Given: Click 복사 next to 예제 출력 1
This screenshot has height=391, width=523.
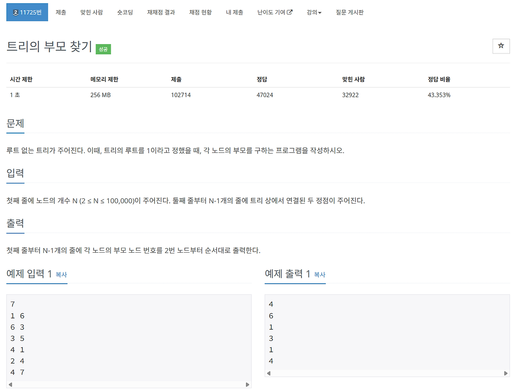Looking at the screenshot, I should point(319,275).
